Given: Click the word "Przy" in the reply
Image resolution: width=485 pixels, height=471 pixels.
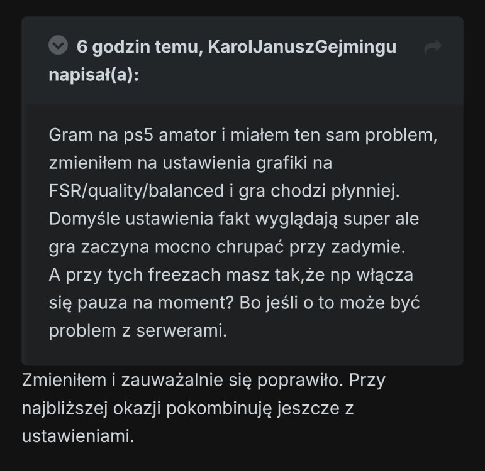Looking at the screenshot, I should [371, 380].
